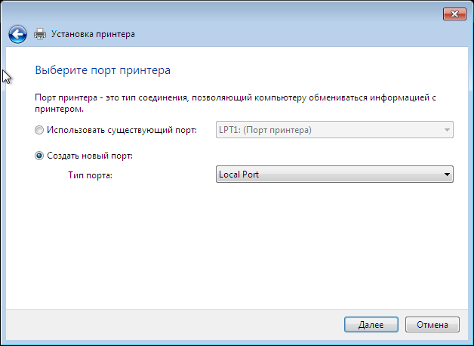Click the arrow of the disabled LPT1 dropdown
474x346 pixels.
pyautogui.click(x=447, y=130)
